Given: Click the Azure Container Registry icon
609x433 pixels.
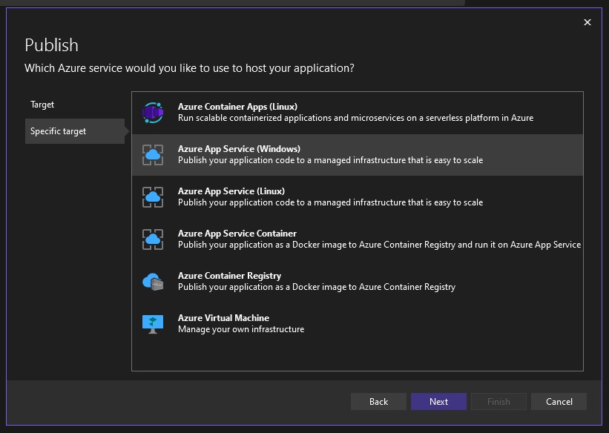Looking at the screenshot, I should click(x=153, y=282).
